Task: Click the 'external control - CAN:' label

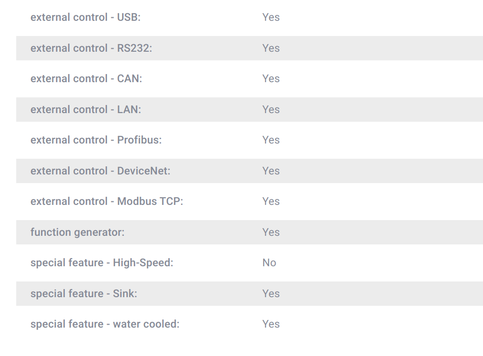Action: click(86, 79)
